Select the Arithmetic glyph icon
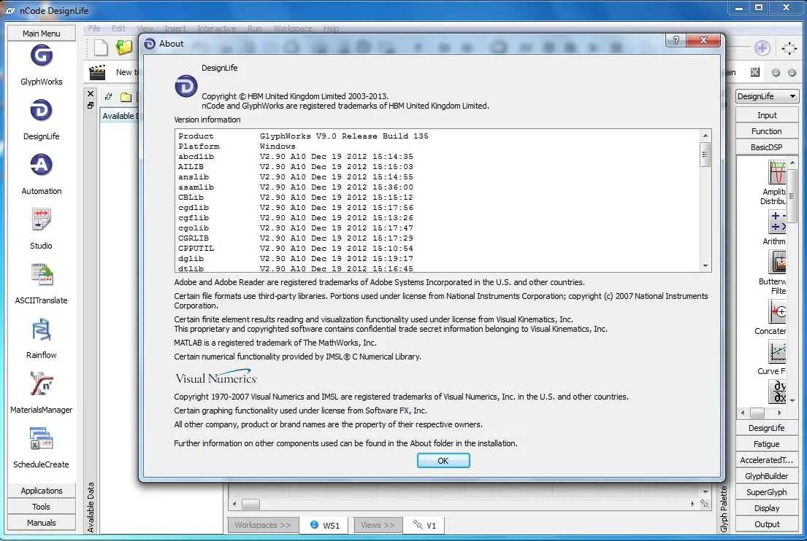 point(777,222)
